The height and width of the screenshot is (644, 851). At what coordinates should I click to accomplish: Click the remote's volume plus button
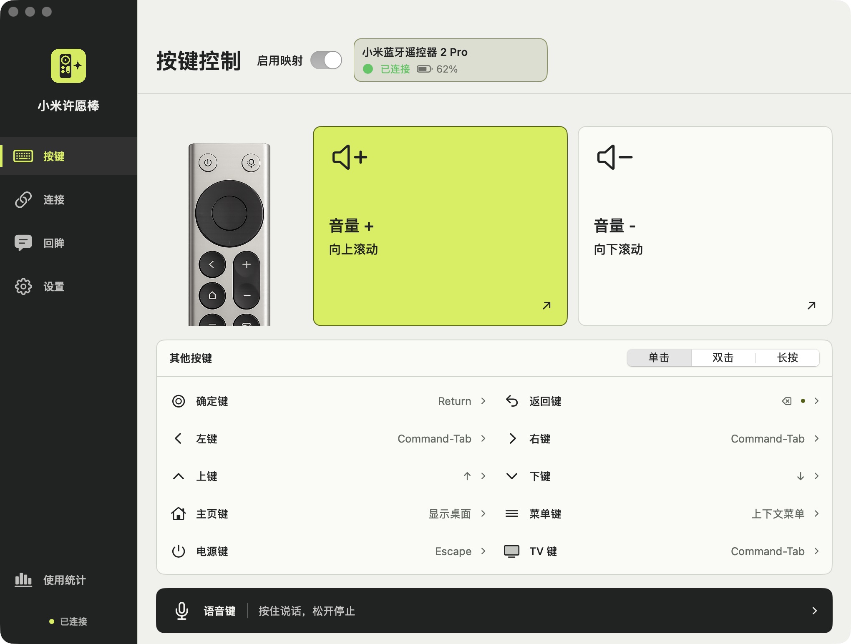tap(247, 264)
